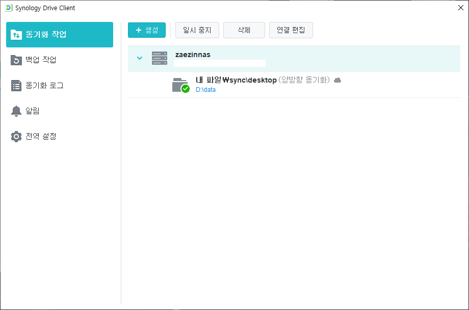Click the zaezinnas server rack icon

pyautogui.click(x=160, y=58)
